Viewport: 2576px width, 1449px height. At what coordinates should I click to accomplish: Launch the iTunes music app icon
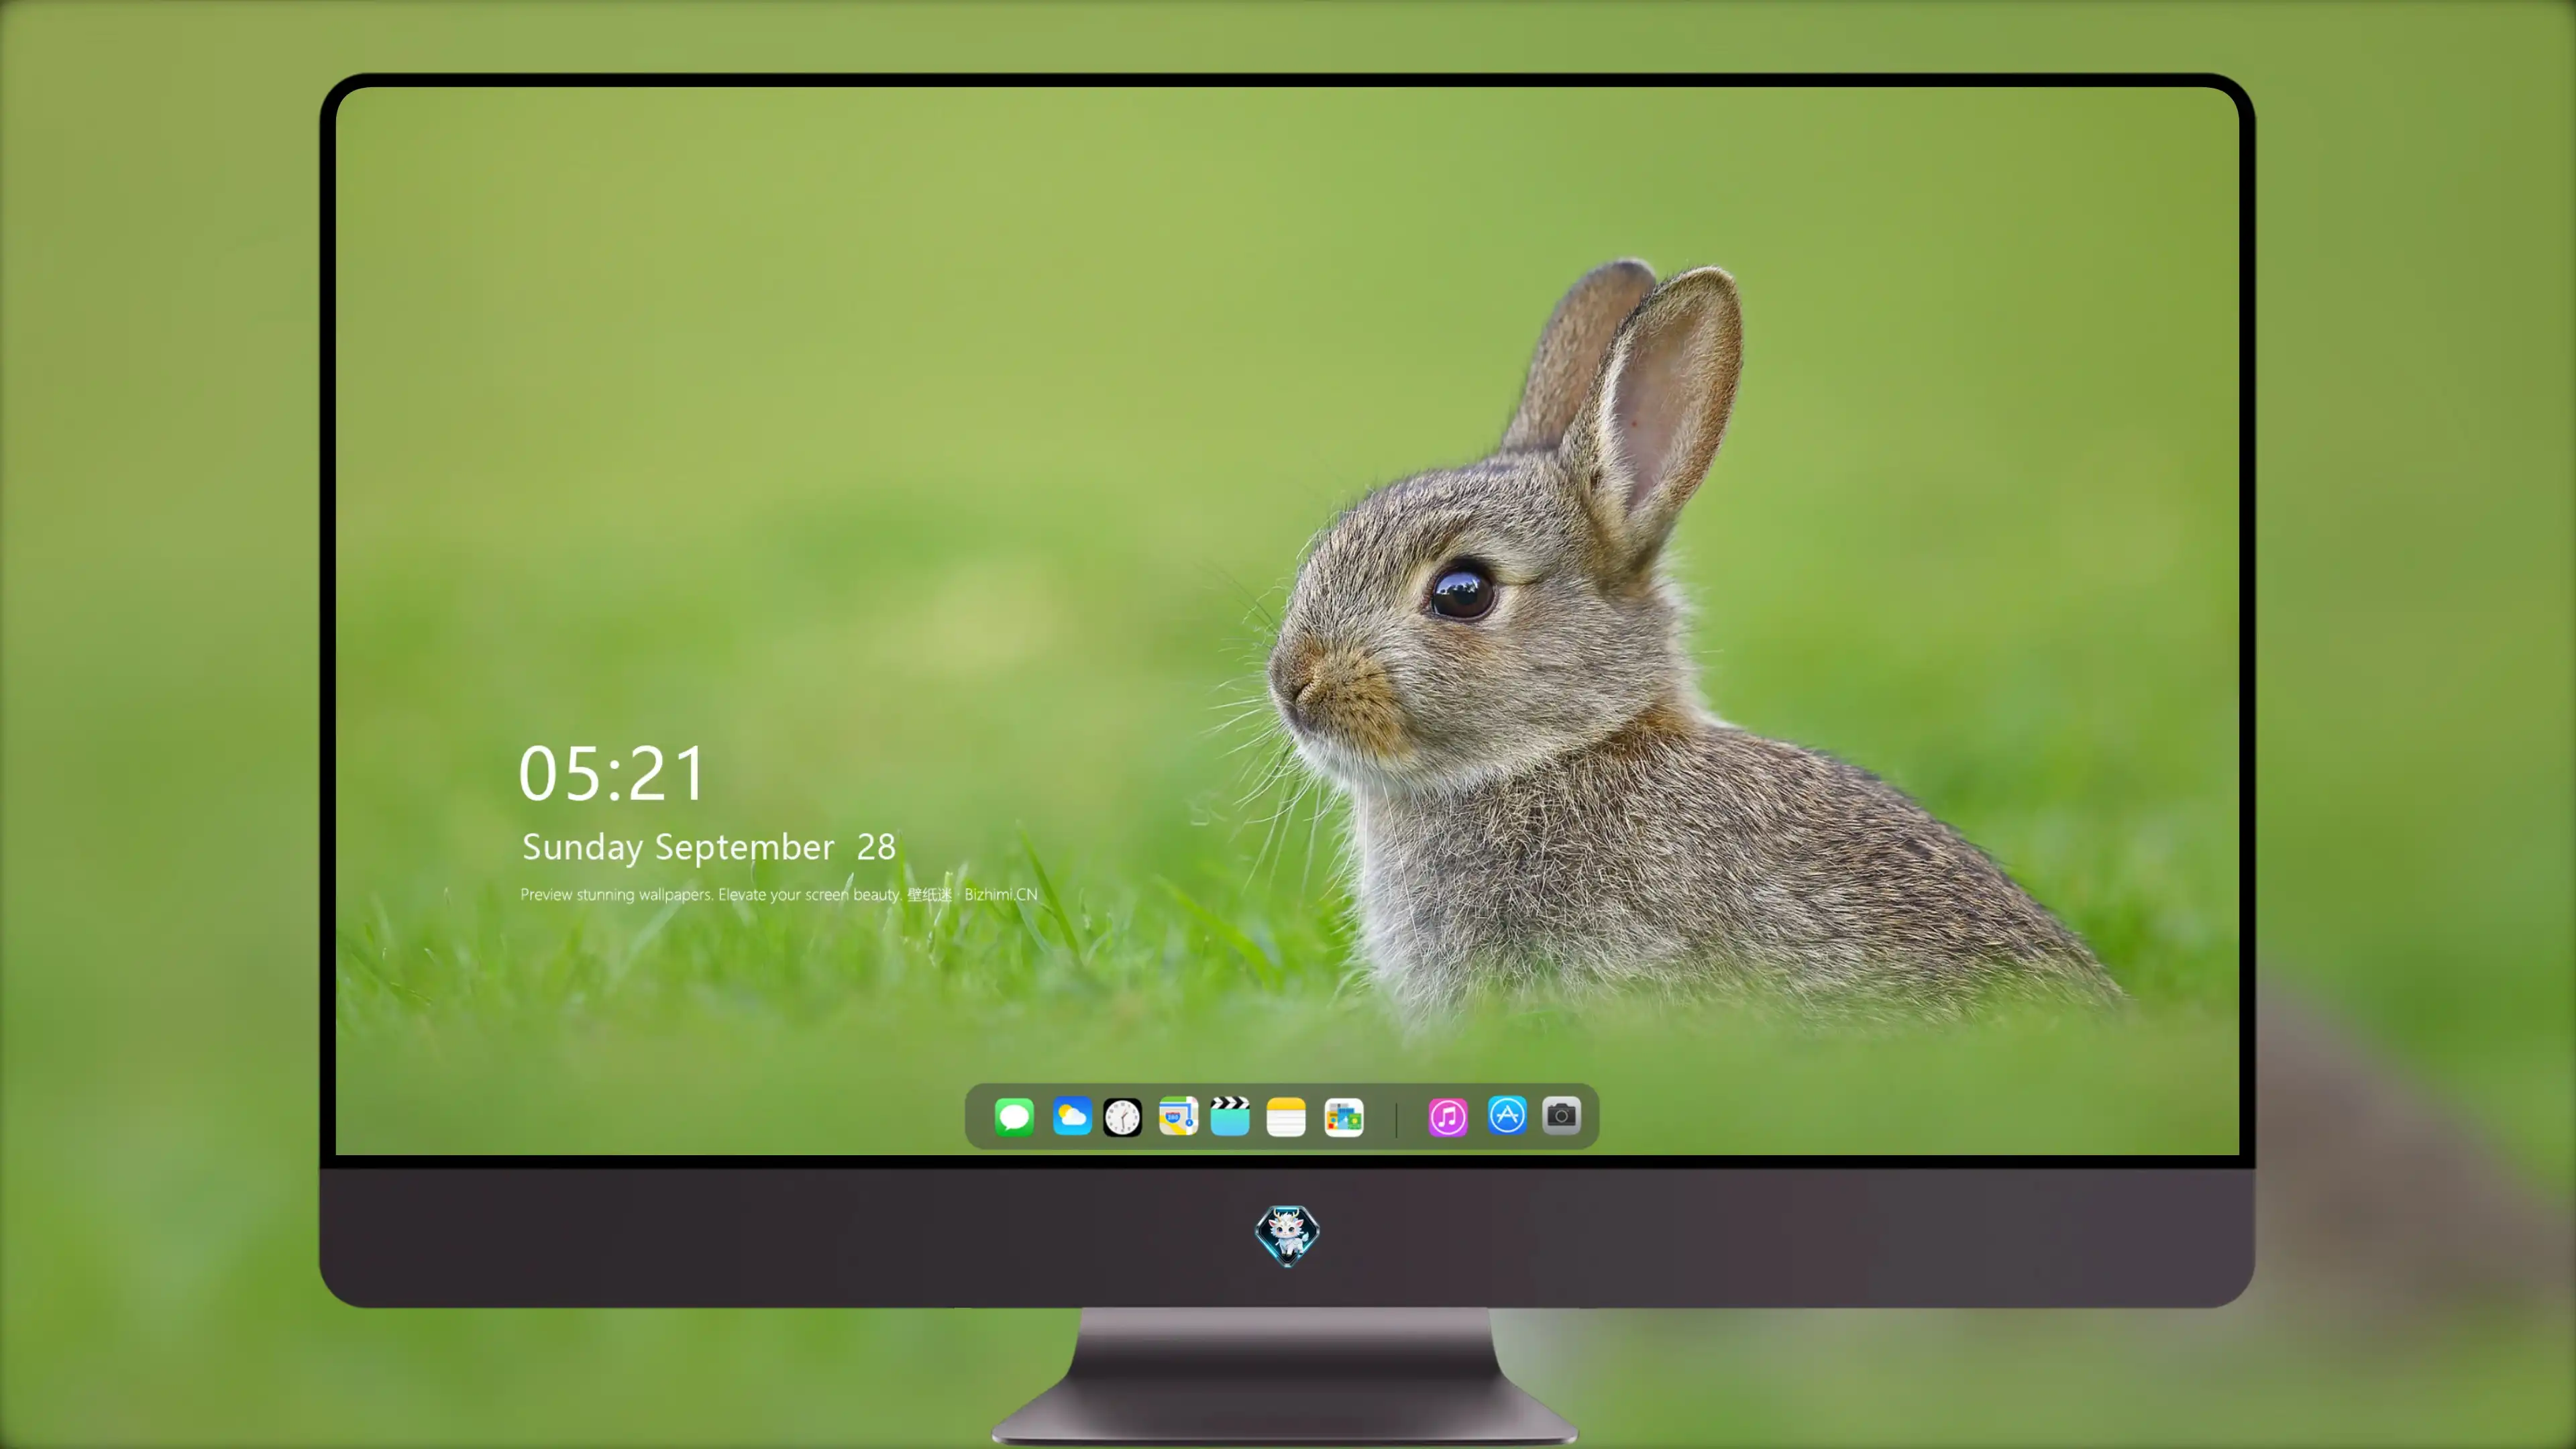point(1448,1117)
